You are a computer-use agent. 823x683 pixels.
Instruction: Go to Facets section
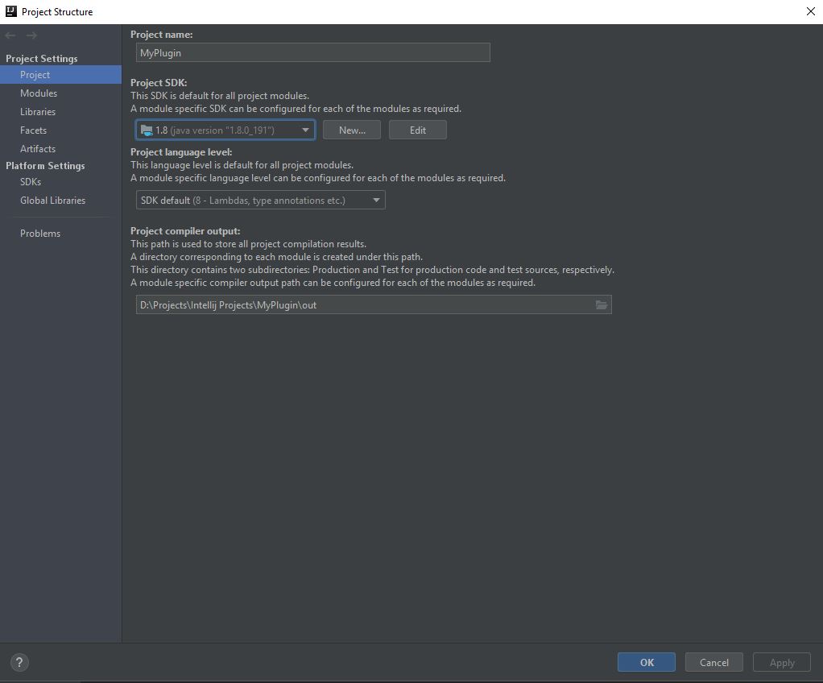pos(33,130)
